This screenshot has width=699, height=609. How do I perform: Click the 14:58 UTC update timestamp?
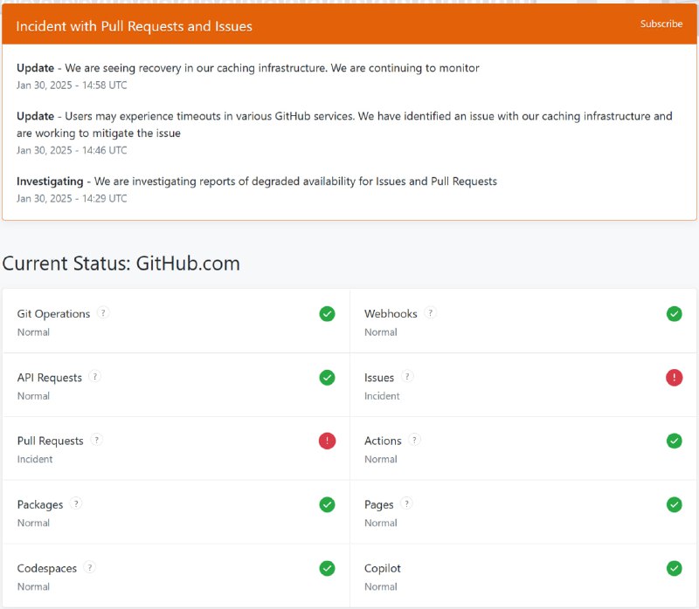(x=72, y=85)
